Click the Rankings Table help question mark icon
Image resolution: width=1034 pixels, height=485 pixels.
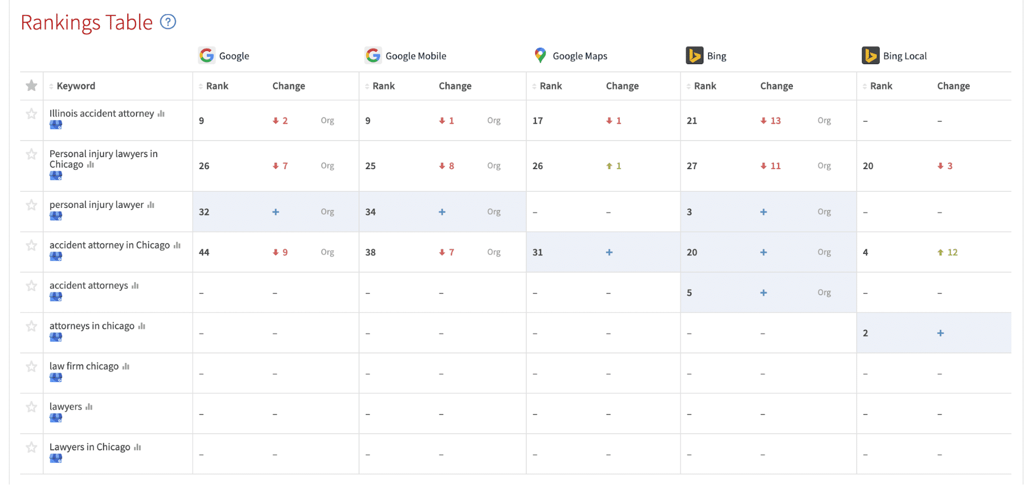tap(168, 22)
